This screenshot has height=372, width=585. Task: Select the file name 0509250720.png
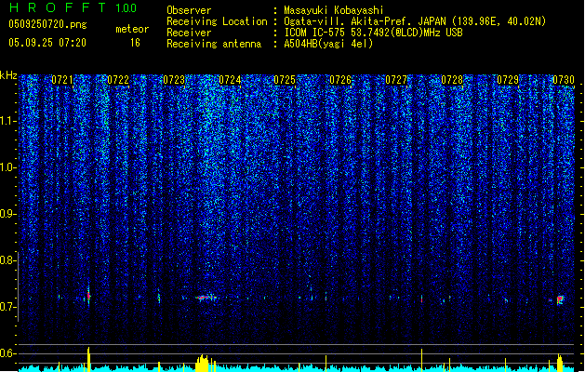(47, 24)
